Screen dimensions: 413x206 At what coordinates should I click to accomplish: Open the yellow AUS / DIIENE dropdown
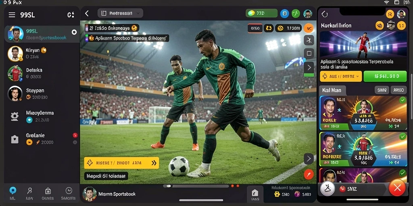point(340,76)
